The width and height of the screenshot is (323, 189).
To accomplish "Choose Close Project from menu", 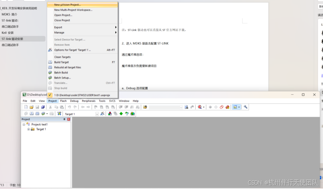I will pyautogui.click(x=82, y=20).
